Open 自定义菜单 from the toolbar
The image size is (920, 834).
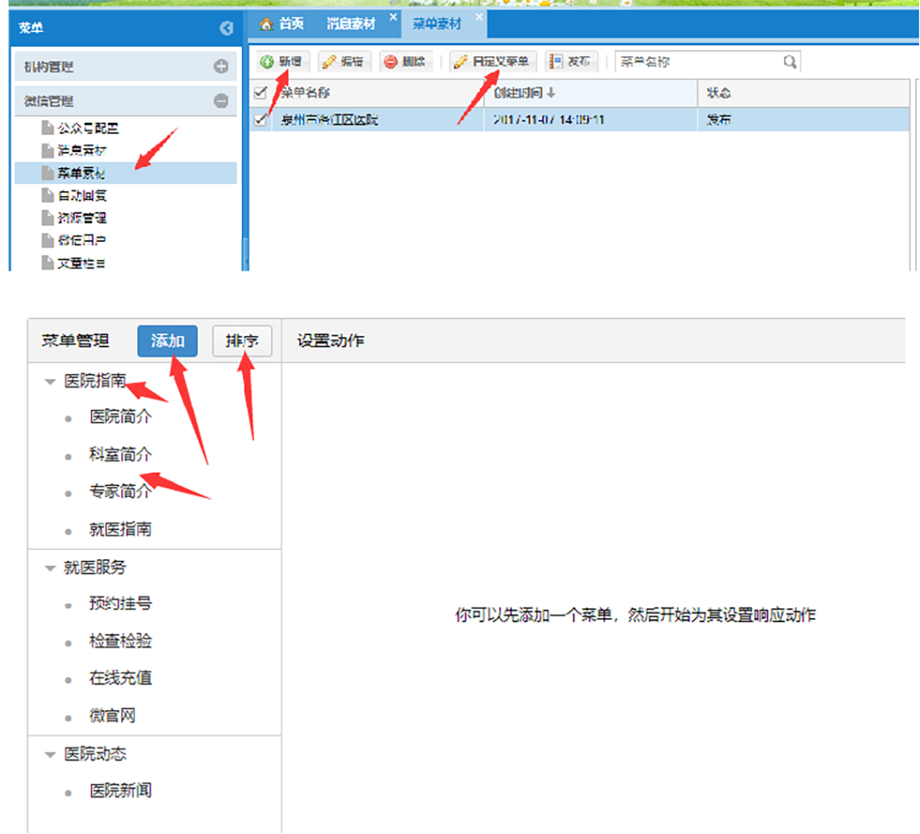click(493, 62)
